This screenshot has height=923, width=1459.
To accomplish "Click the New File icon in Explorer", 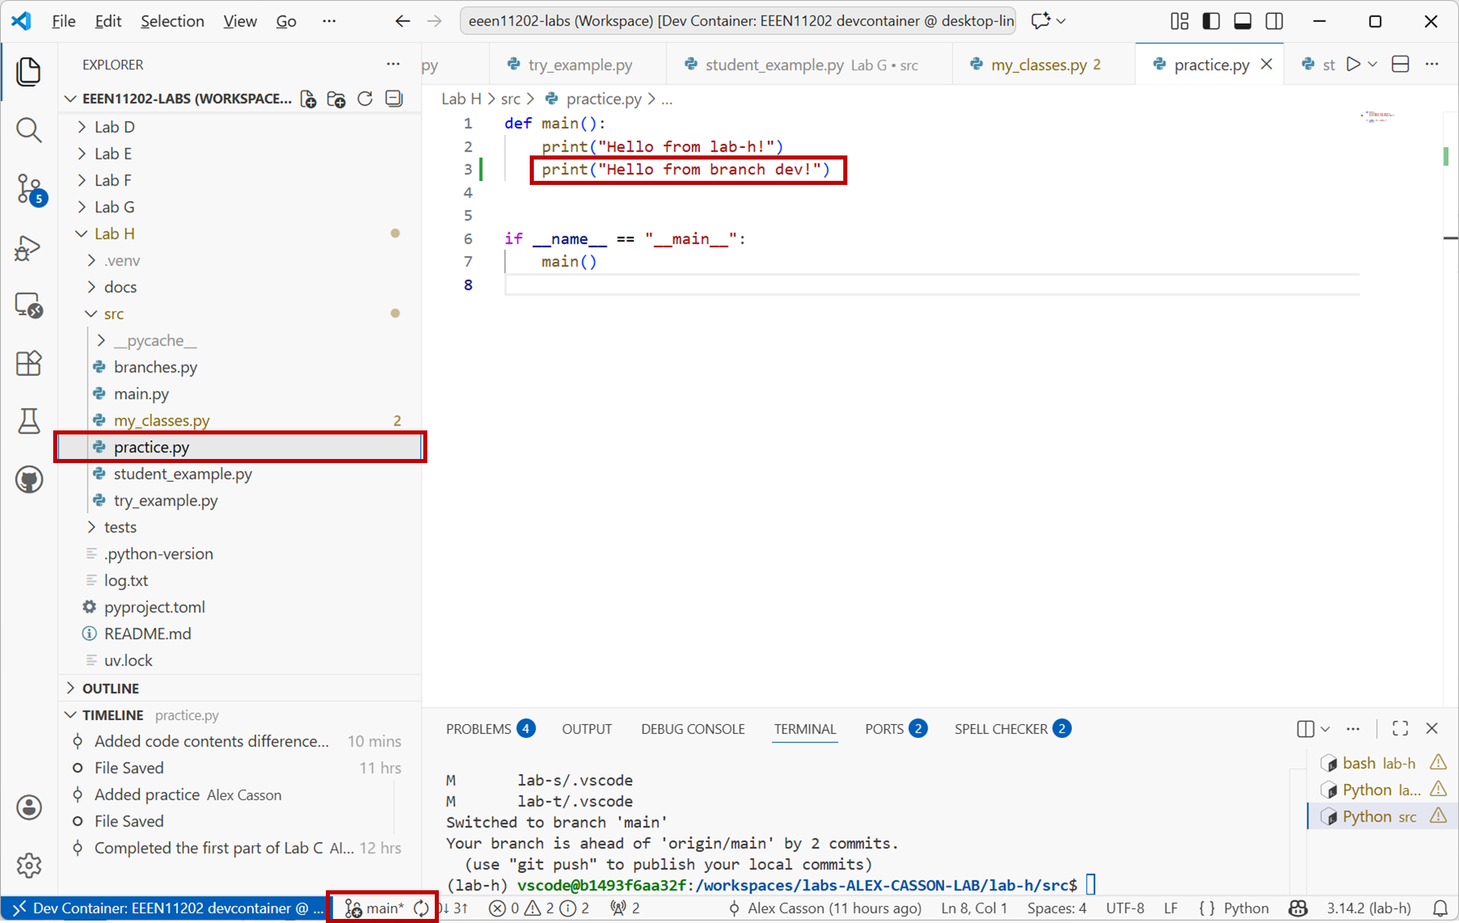I will (x=309, y=99).
